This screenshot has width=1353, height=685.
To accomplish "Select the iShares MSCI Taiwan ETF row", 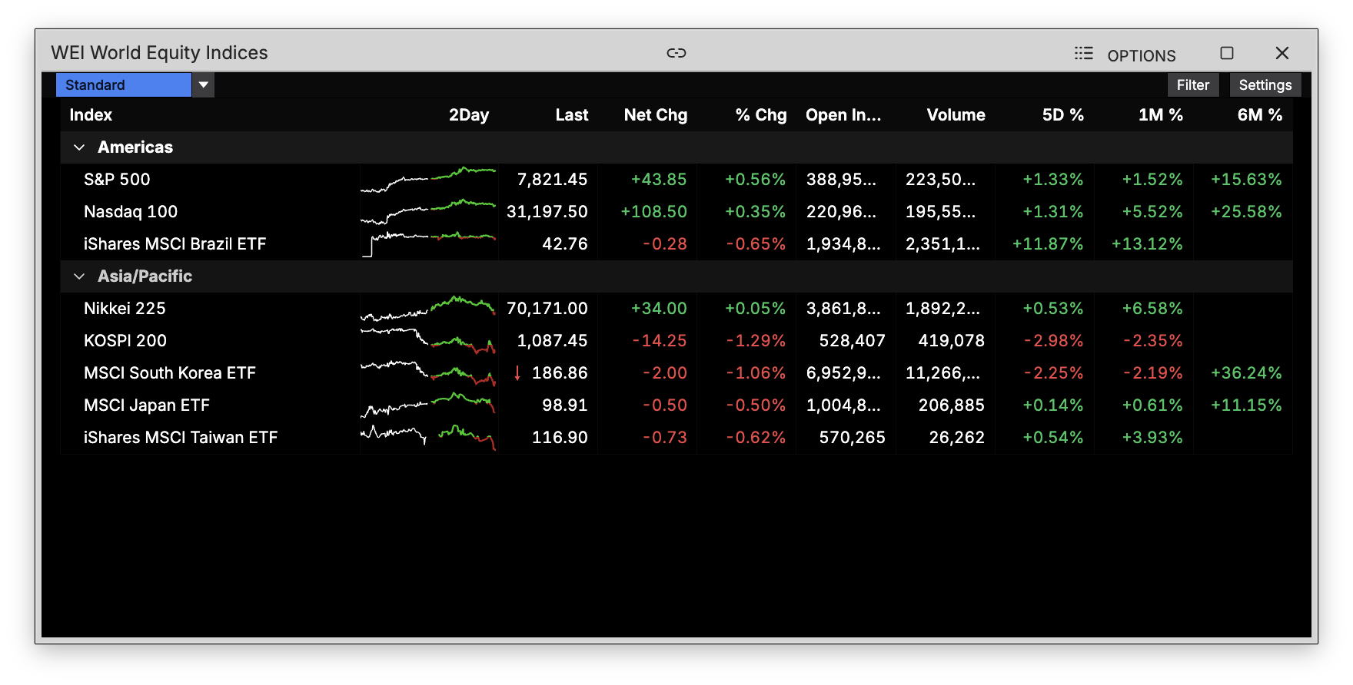I will [676, 438].
